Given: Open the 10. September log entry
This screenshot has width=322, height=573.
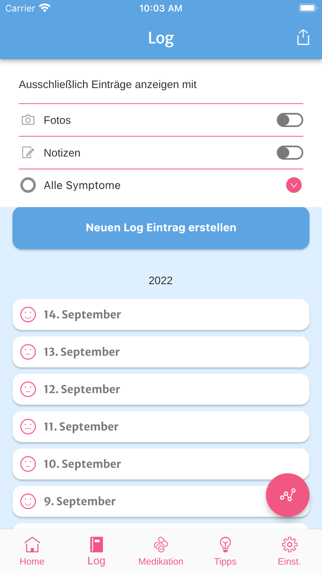Looking at the screenshot, I should click(x=161, y=464).
